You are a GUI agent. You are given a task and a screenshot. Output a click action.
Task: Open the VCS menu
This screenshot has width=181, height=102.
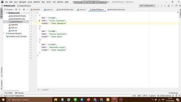click(x=54, y=2)
